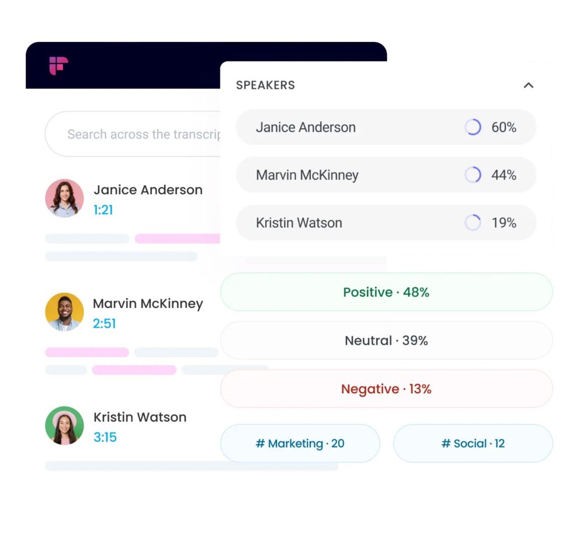Filter by Positive 48% sentiment
The width and height of the screenshot is (579, 551).
click(386, 292)
